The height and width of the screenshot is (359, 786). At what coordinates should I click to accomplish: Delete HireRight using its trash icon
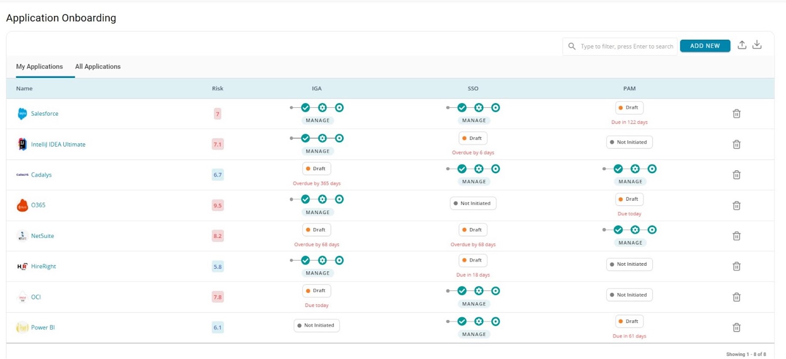pos(737,266)
